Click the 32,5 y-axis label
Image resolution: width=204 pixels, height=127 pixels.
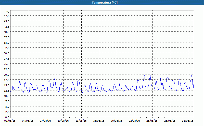pos(7,48)
